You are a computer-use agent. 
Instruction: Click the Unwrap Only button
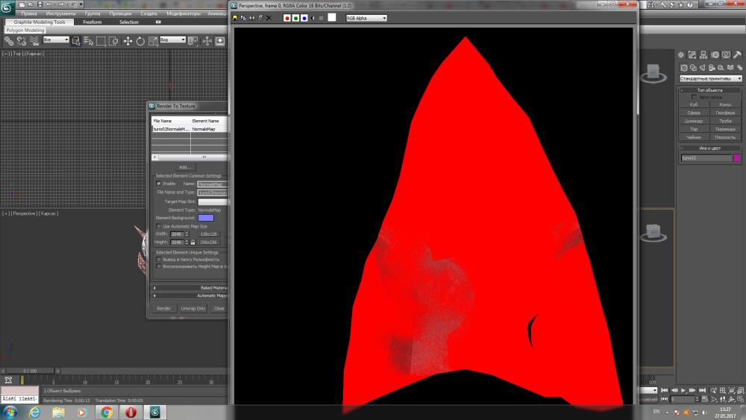[x=193, y=308]
